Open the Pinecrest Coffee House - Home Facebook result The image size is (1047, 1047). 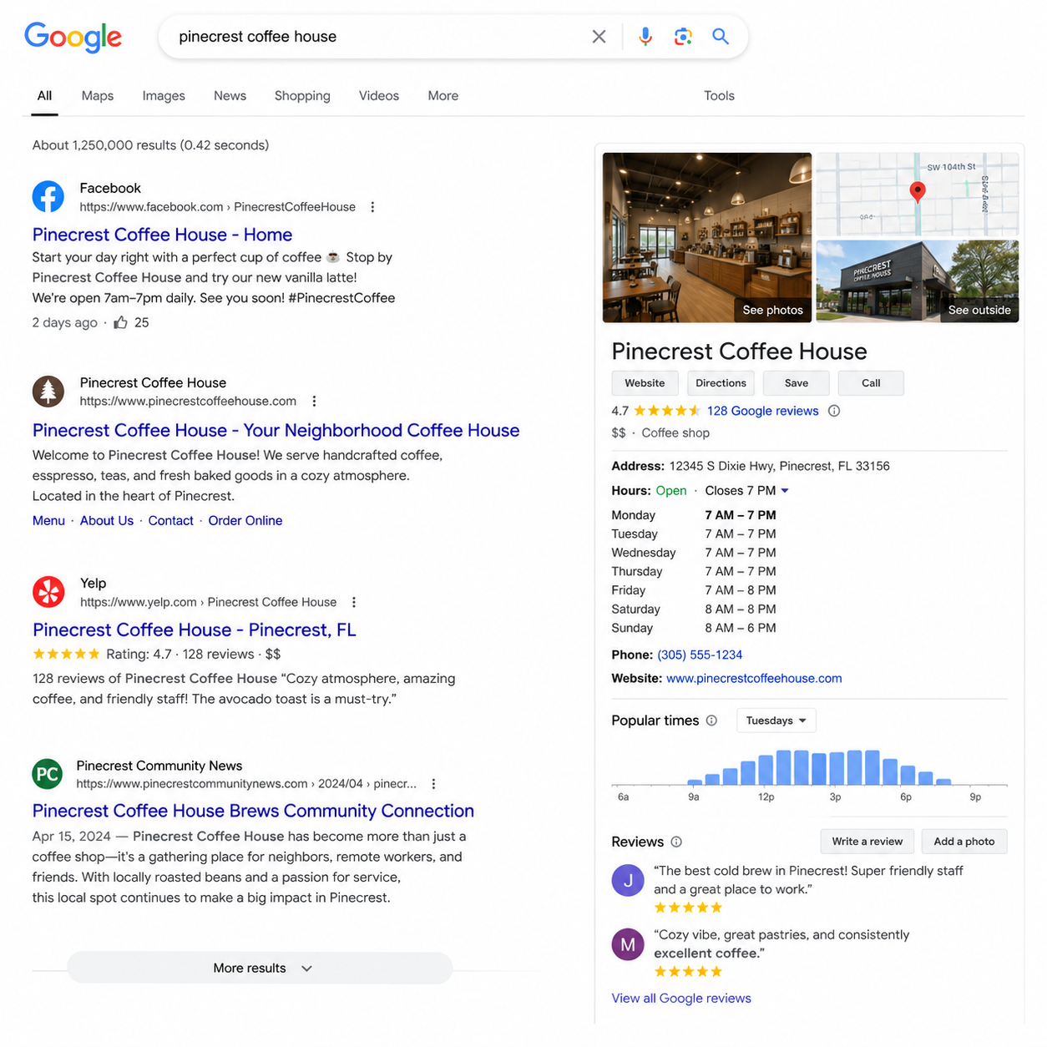pyautogui.click(x=162, y=235)
